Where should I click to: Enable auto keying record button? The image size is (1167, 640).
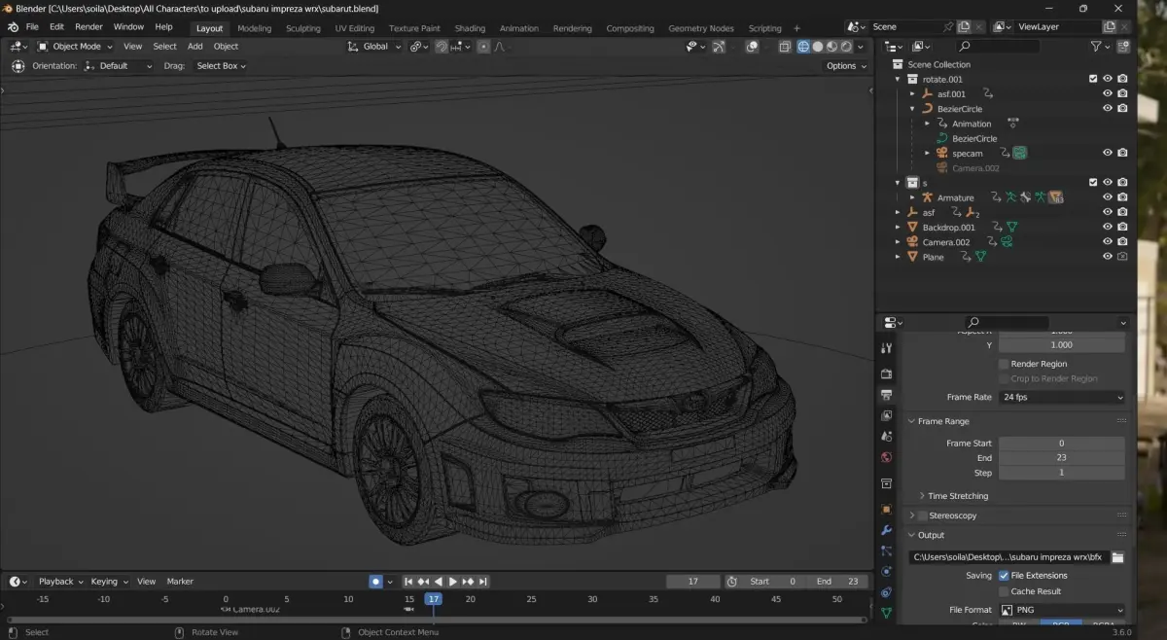pyautogui.click(x=375, y=582)
